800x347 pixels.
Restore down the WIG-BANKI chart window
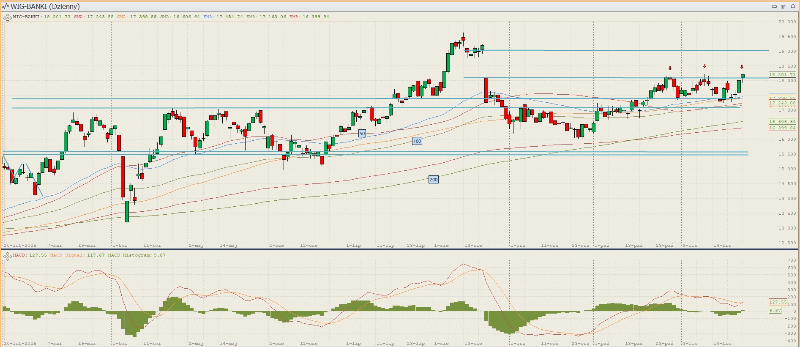pyautogui.click(x=783, y=6)
